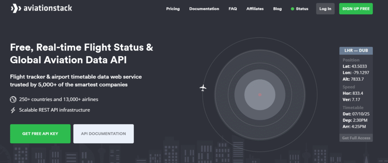The width and height of the screenshot is (388, 163).
Task: Open the Blog link in the header
Action: pos(277,9)
